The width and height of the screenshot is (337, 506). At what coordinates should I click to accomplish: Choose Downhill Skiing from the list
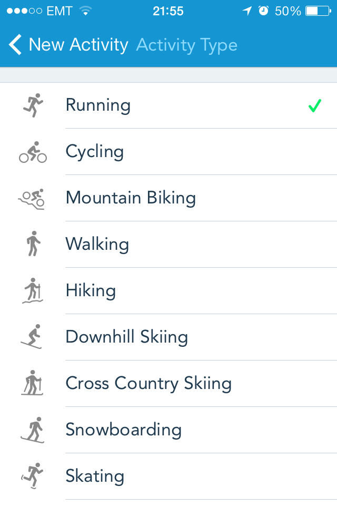126,337
